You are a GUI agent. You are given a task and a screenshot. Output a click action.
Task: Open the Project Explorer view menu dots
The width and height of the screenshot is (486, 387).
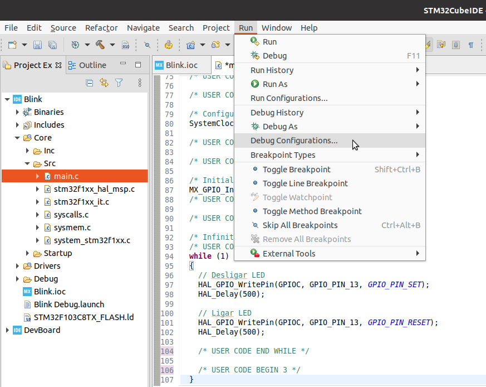click(x=140, y=83)
